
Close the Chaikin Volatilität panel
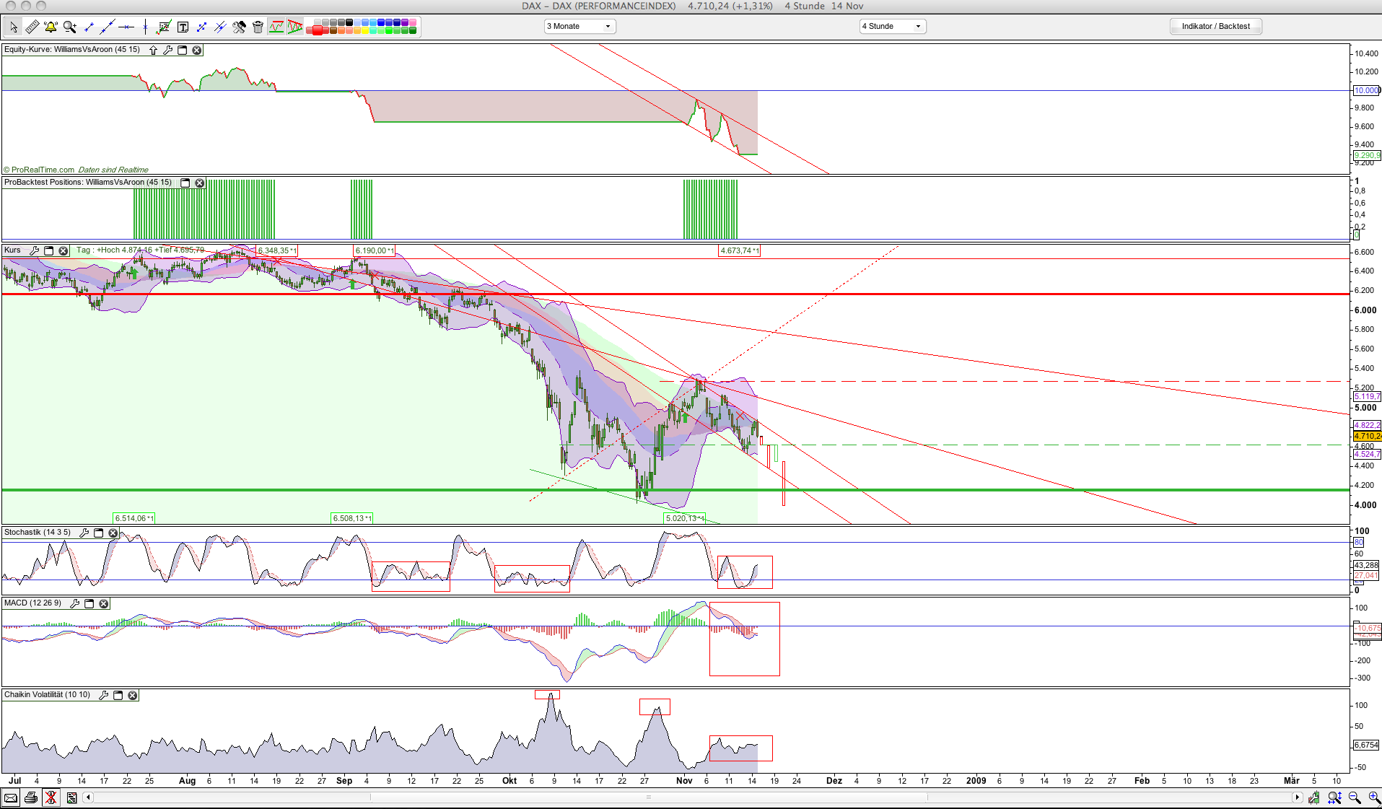[x=132, y=695]
